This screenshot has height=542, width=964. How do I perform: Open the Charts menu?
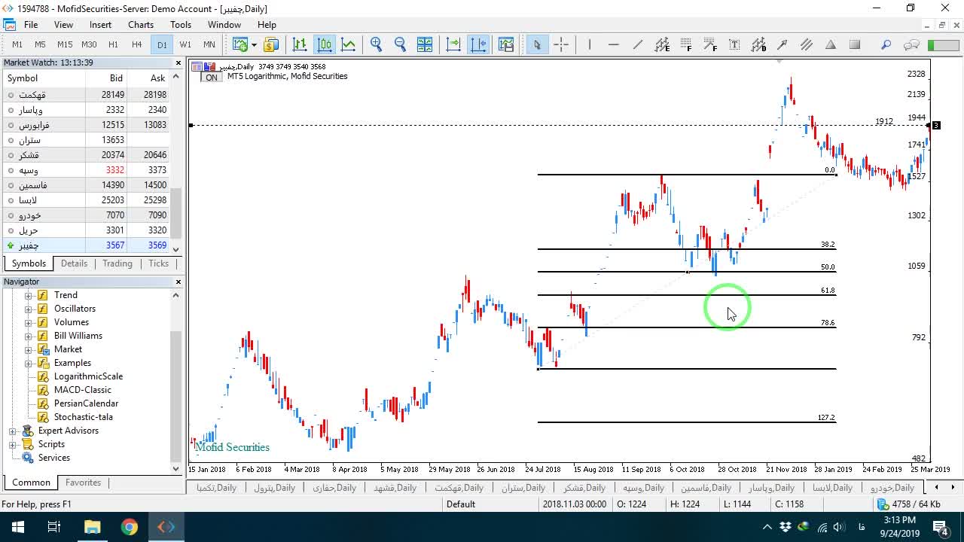point(141,25)
